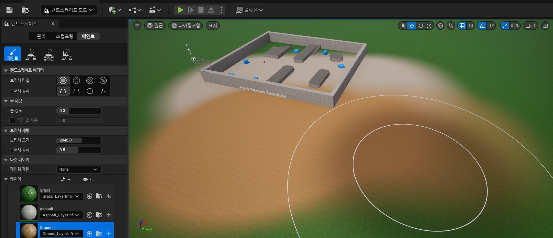Switch to the Paint (페인트) tab

click(88, 36)
